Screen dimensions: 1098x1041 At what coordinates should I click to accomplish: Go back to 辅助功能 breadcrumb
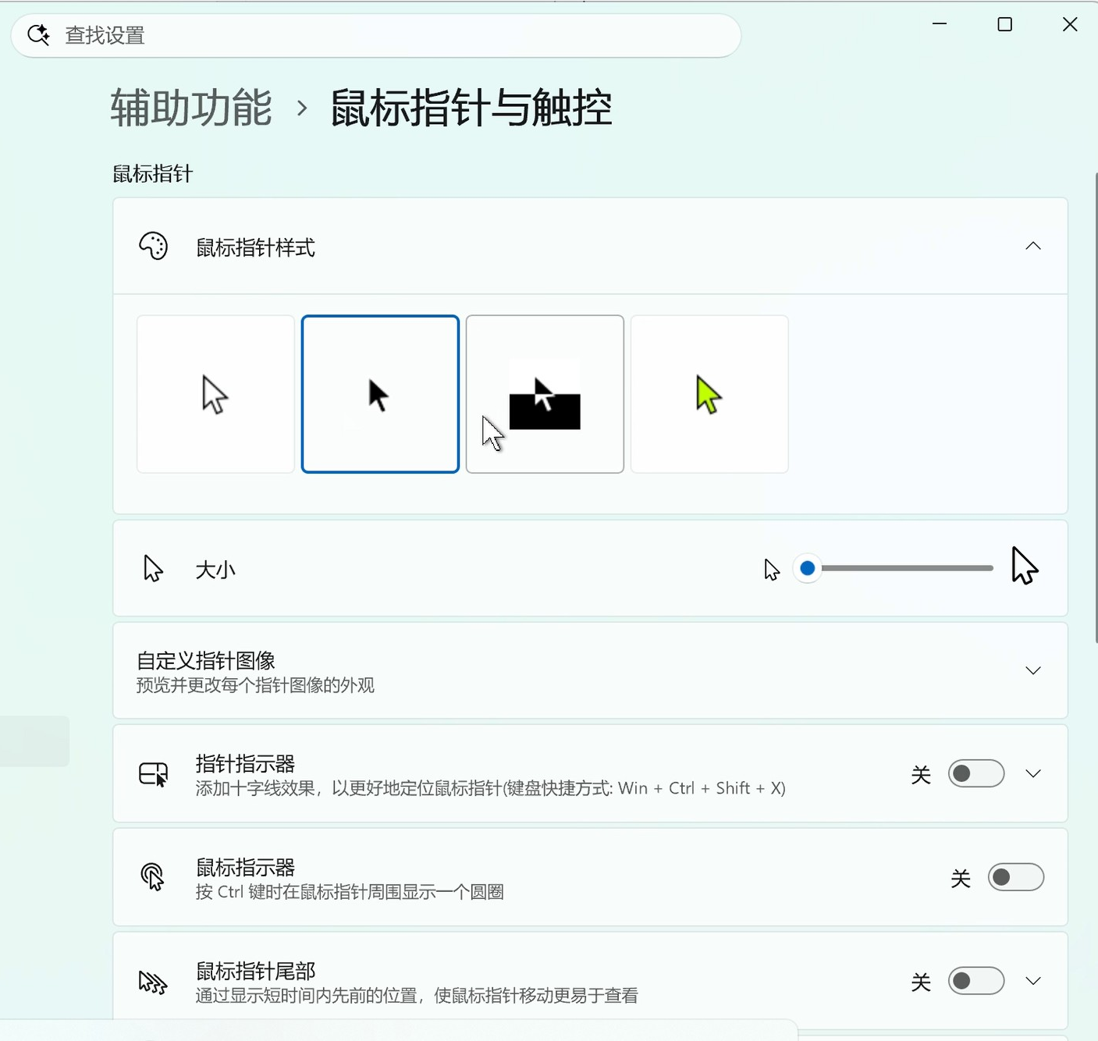pos(191,108)
